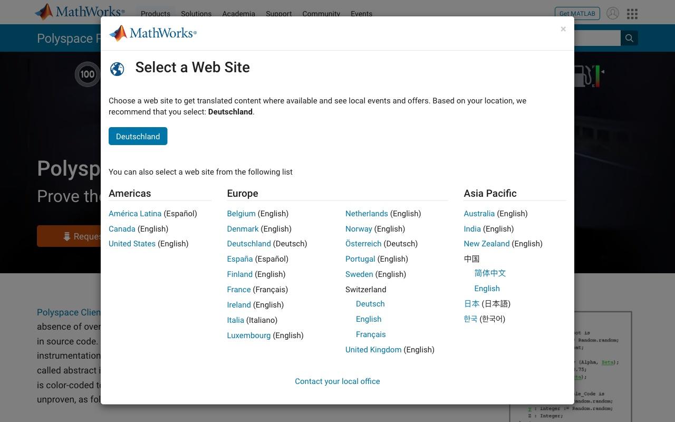Select Italia web site
675x422 pixels.
pyautogui.click(x=235, y=320)
